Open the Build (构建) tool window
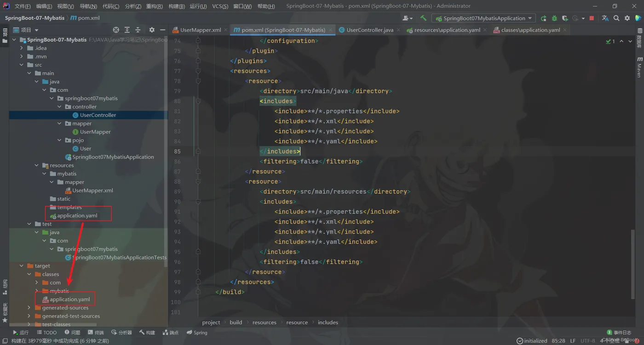The image size is (644, 345). [147, 333]
